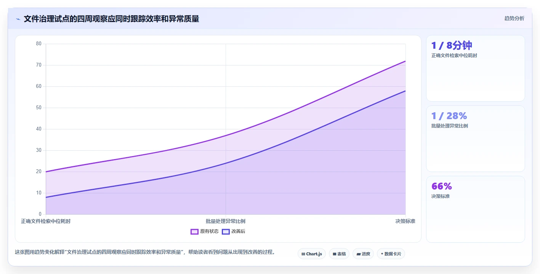Click the icon in the 进度 pill

[x=359, y=254]
